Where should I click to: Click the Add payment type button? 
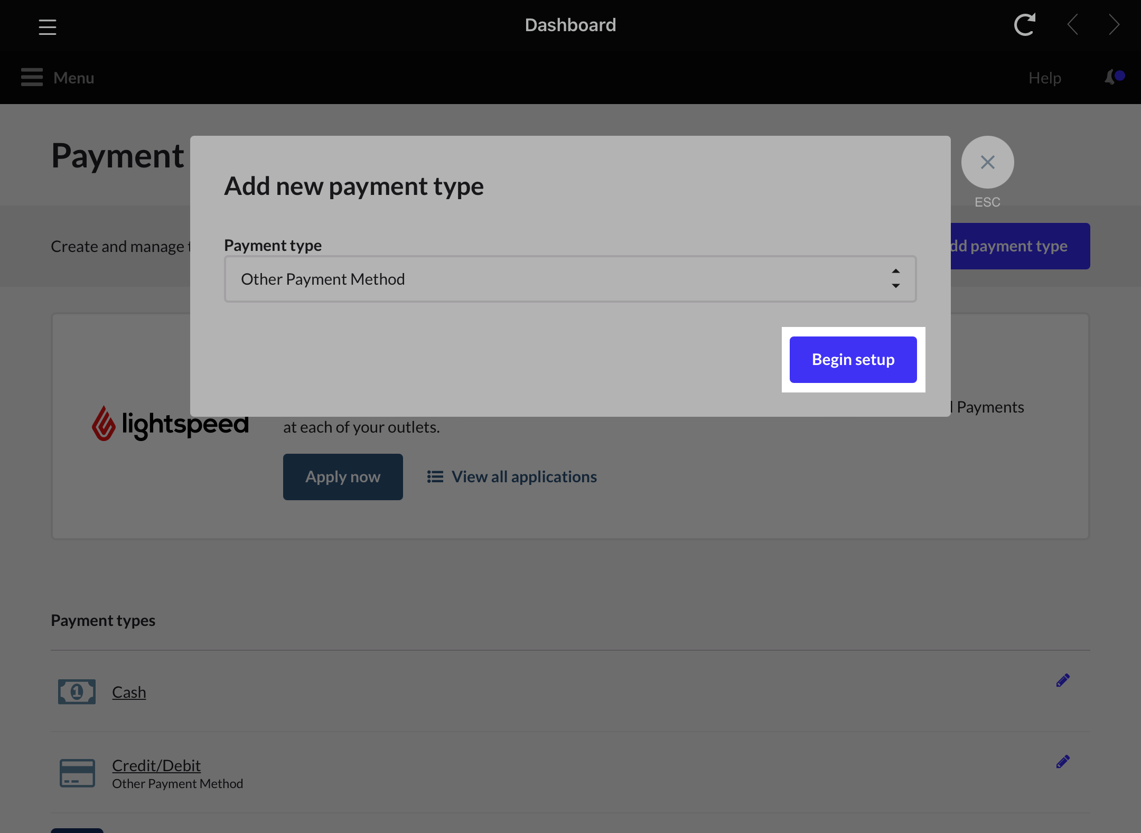pyautogui.click(x=1020, y=246)
